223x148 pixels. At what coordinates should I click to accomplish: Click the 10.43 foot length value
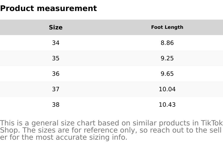[x=167, y=105]
